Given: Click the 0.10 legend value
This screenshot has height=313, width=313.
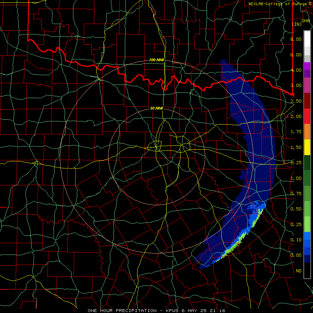Looking at the screenshot, I should pos(296,240).
